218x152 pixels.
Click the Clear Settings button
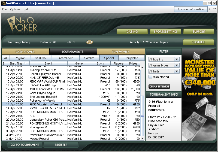(159, 86)
